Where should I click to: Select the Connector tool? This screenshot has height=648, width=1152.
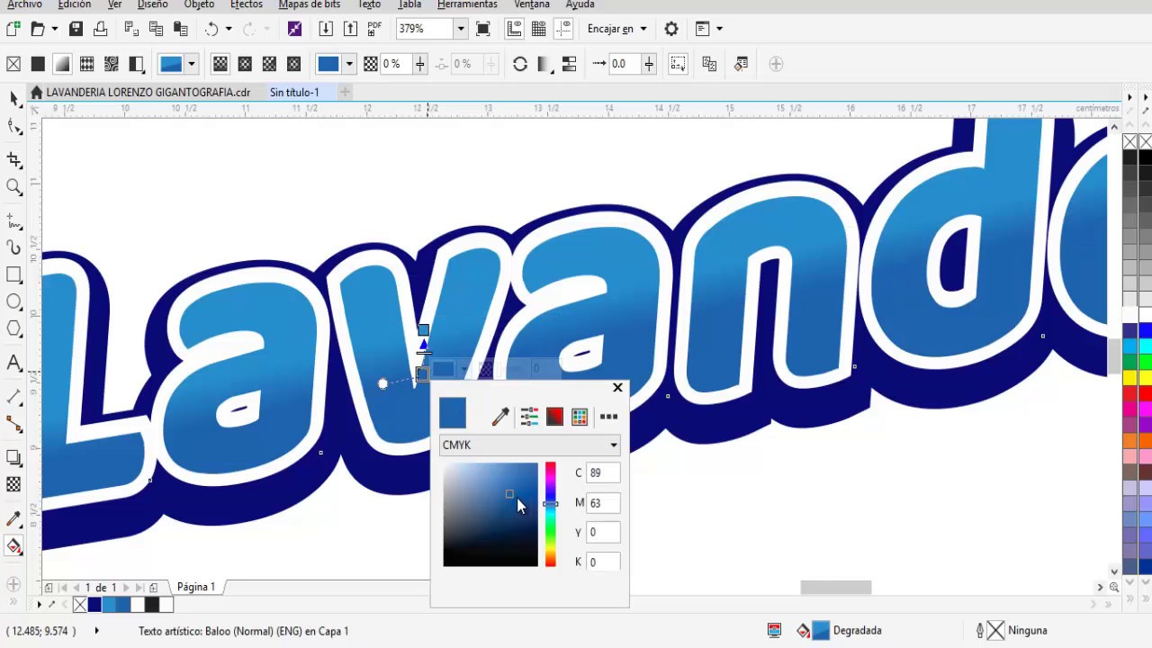tap(13, 424)
